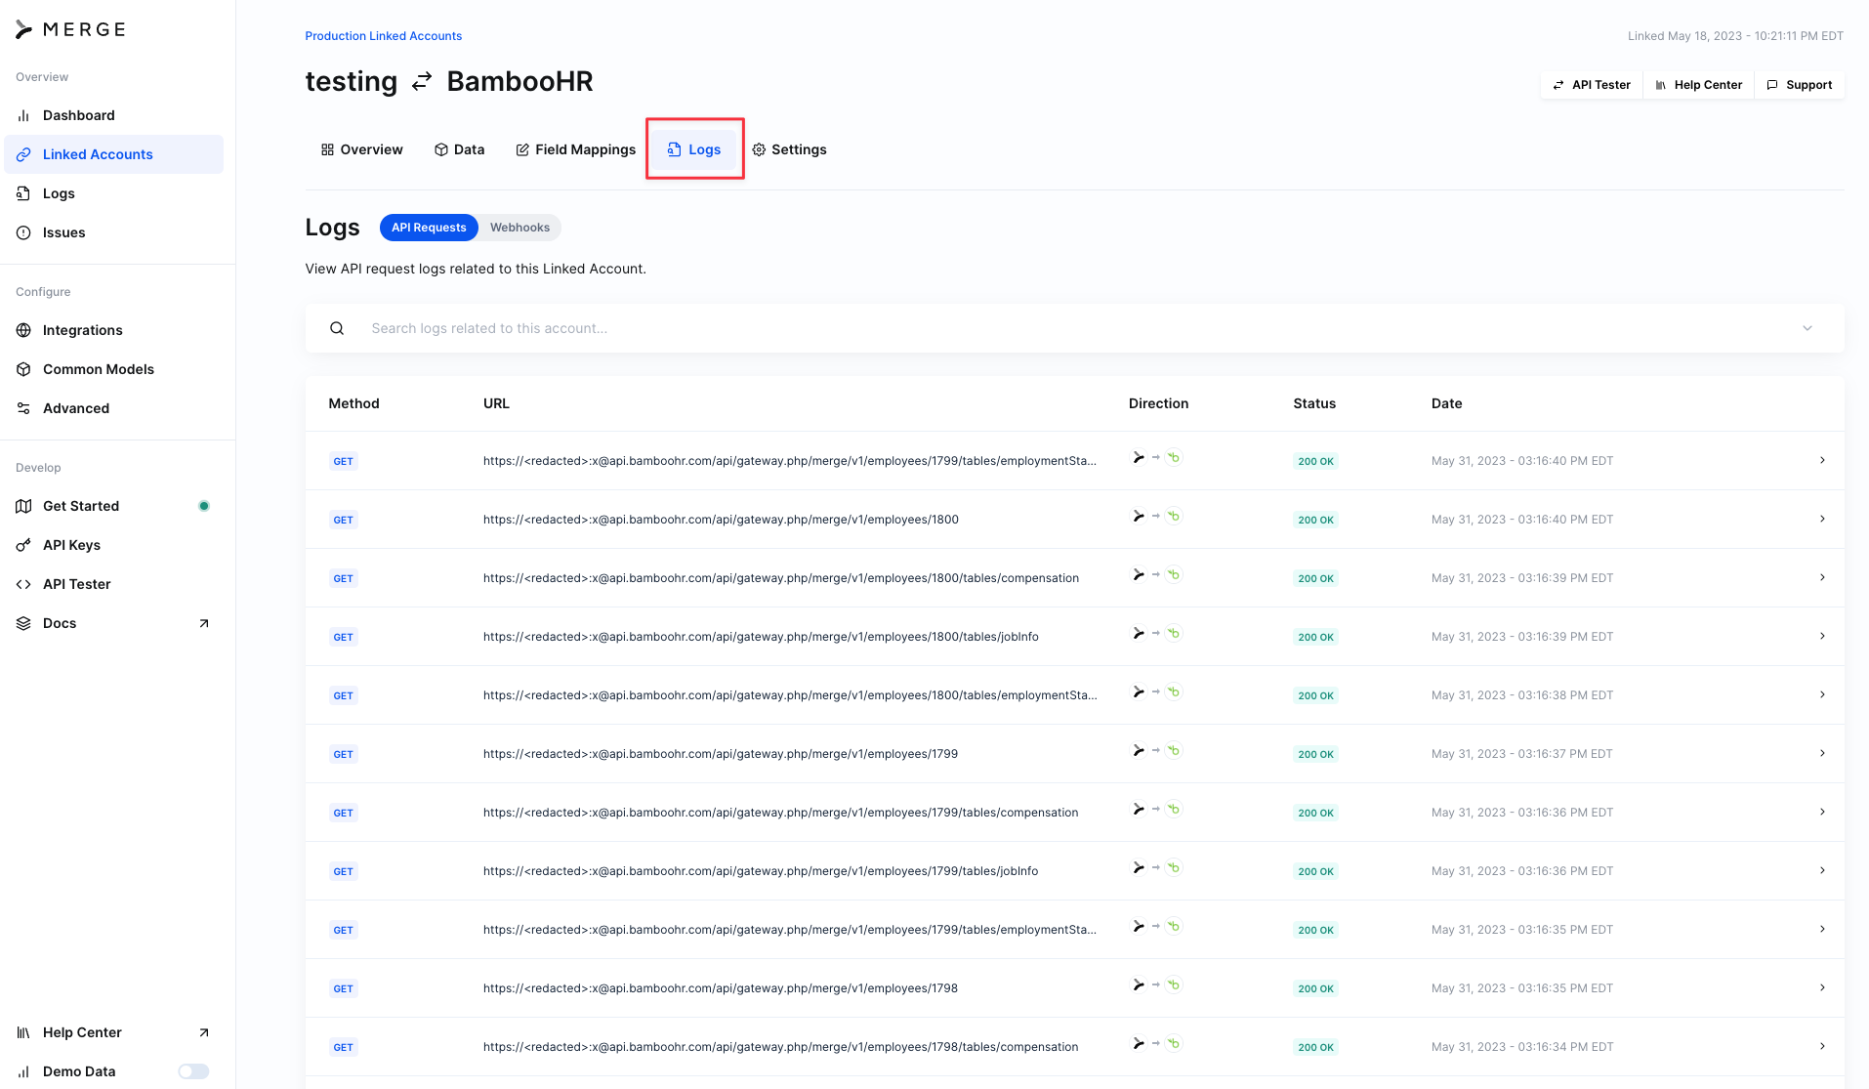Open Dashboard from the sidebar
Image resolution: width=1869 pixels, height=1089 pixels.
[78, 115]
